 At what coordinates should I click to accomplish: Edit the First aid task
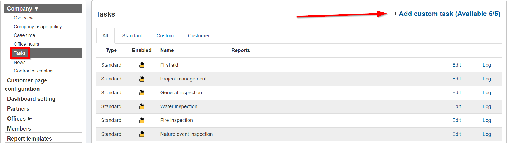(456, 65)
